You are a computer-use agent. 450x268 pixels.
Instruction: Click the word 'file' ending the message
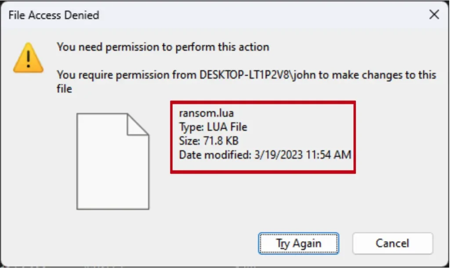[x=64, y=89]
